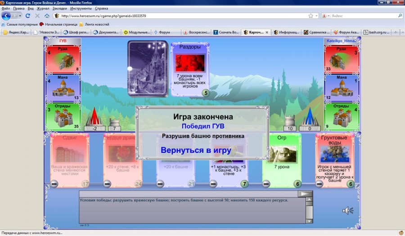405x236 pixels.
Task: Go to Home page icon
Action: click(47, 16)
